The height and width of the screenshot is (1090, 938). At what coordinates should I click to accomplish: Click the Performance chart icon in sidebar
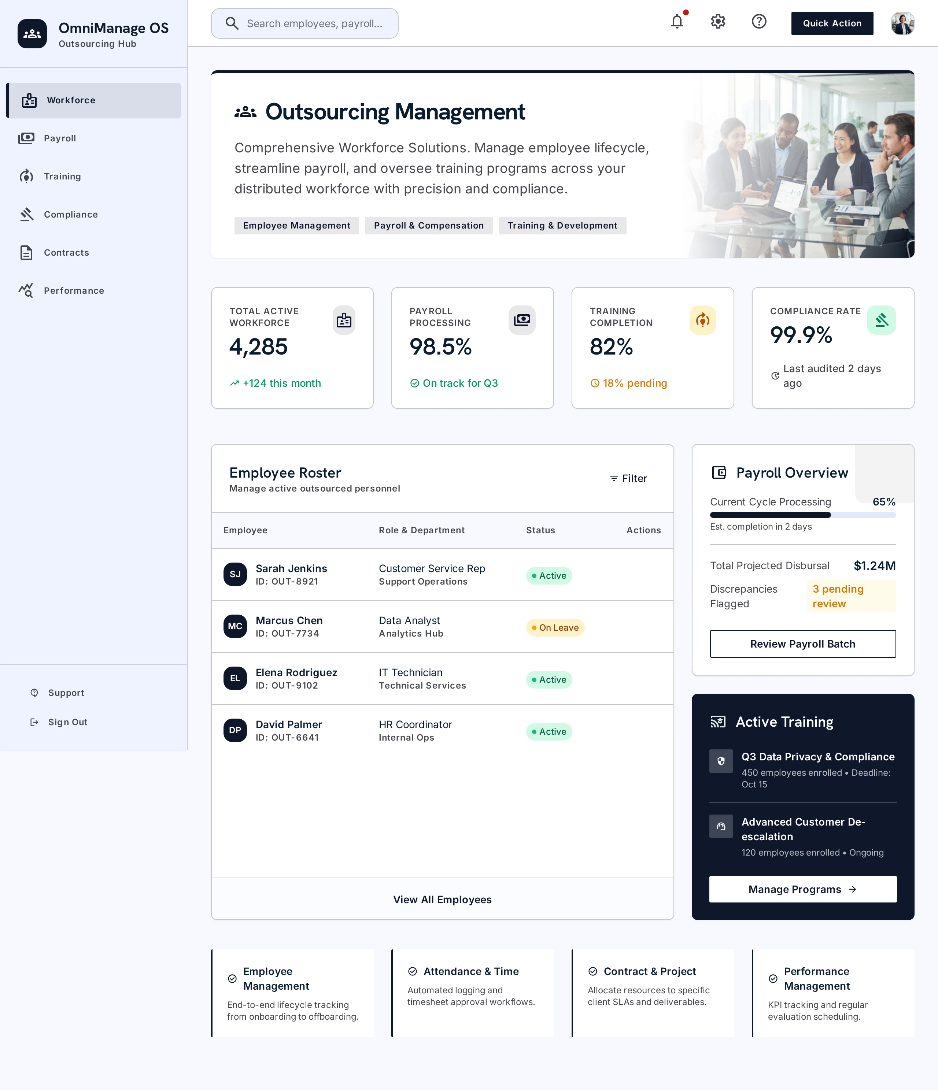click(26, 290)
